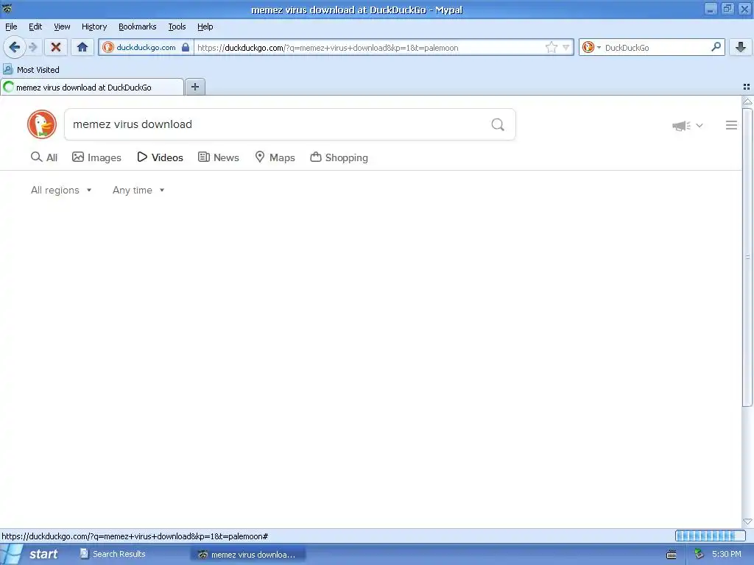Click the status bar URL text

135,536
